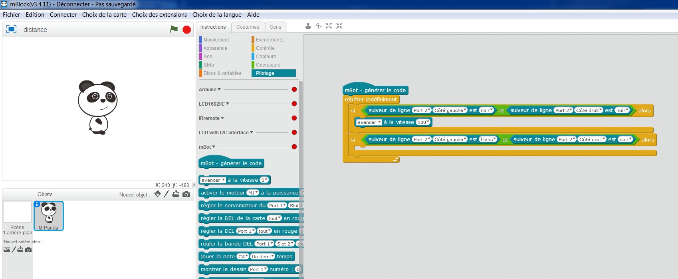The width and height of the screenshot is (678, 279).
Task: Expand the mBot extension section
Action: [x=207, y=147]
